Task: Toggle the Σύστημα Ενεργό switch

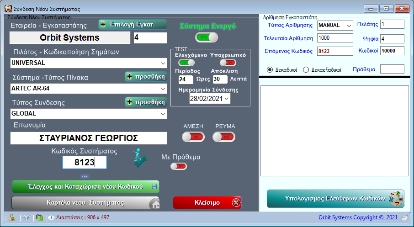Action: [x=204, y=37]
